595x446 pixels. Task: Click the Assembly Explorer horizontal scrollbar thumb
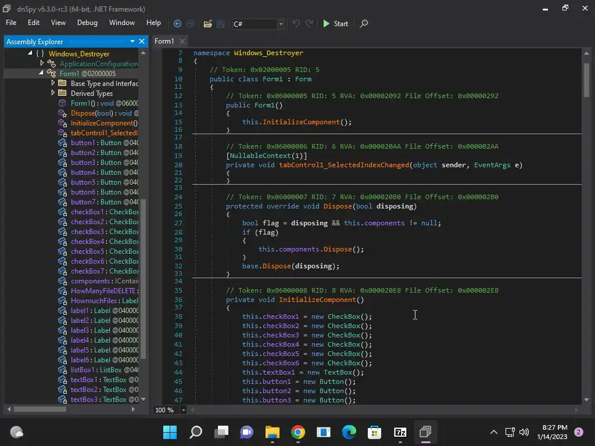(40, 409)
